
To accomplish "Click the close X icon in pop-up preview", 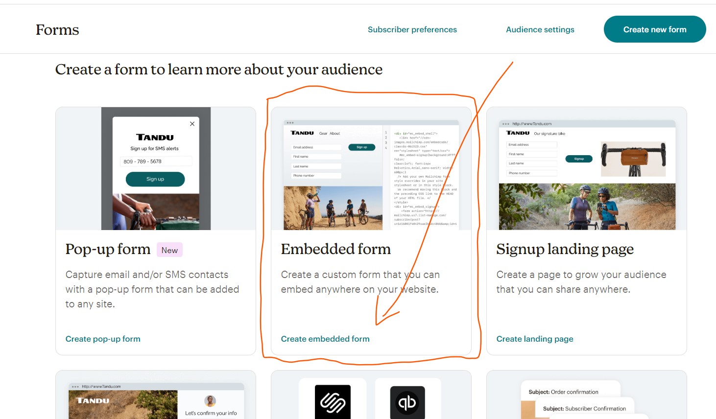I will pyautogui.click(x=192, y=124).
